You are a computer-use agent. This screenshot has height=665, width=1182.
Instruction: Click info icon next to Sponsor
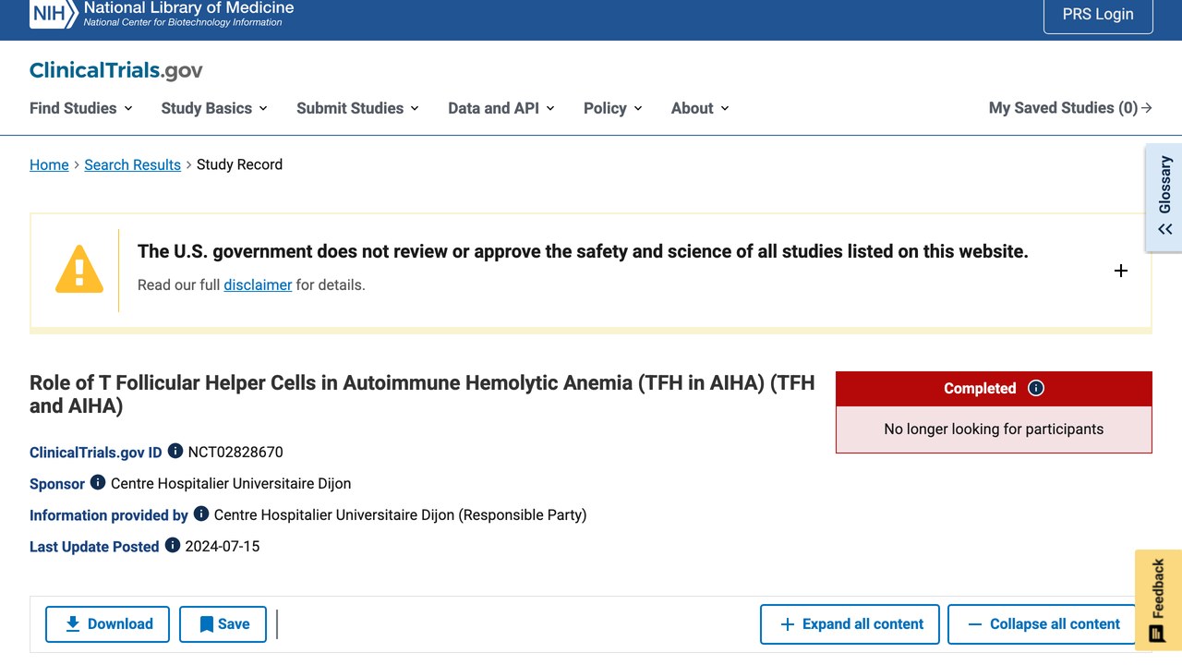tap(98, 482)
